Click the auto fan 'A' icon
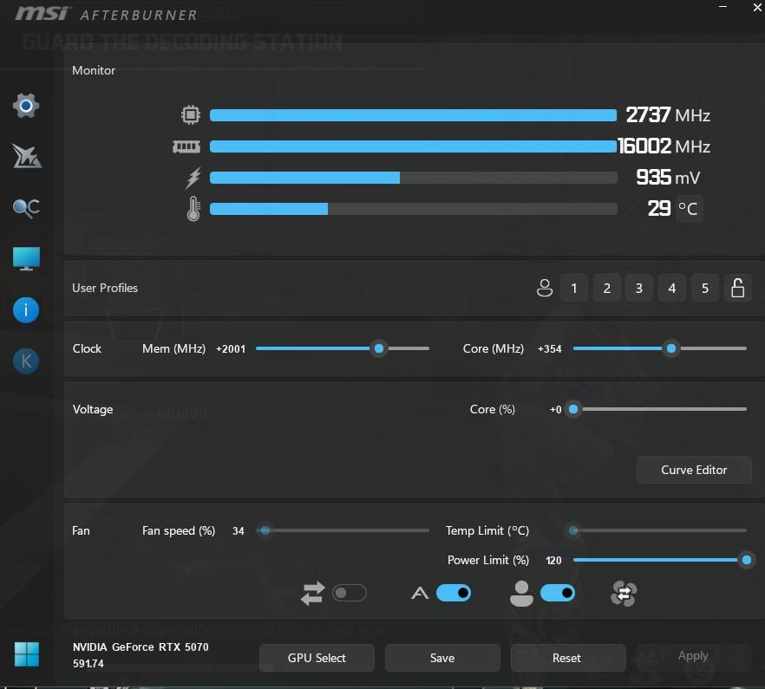 pos(420,594)
